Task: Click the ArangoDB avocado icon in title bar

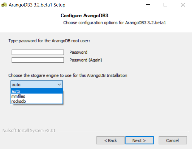Action: (4, 5)
